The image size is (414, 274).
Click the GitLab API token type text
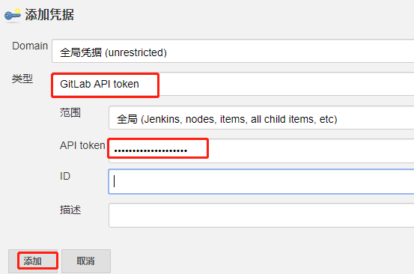point(100,84)
